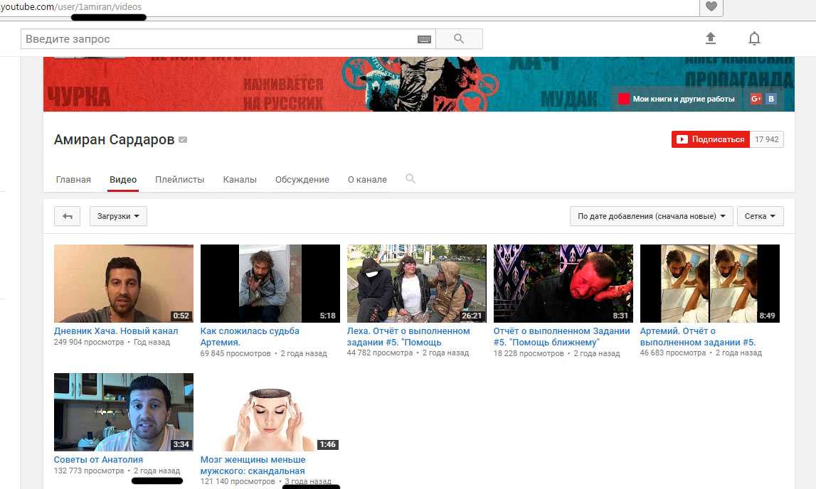Open the О канале tab
The width and height of the screenshot is (816, 489).
coord(367,180)
